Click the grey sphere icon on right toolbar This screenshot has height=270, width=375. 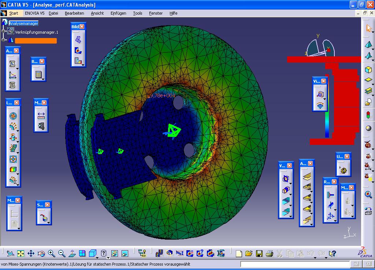coord(368,128)
